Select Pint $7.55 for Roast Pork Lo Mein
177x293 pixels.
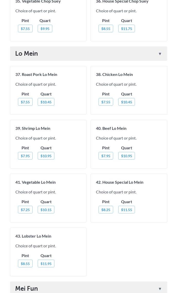(25, 102)
